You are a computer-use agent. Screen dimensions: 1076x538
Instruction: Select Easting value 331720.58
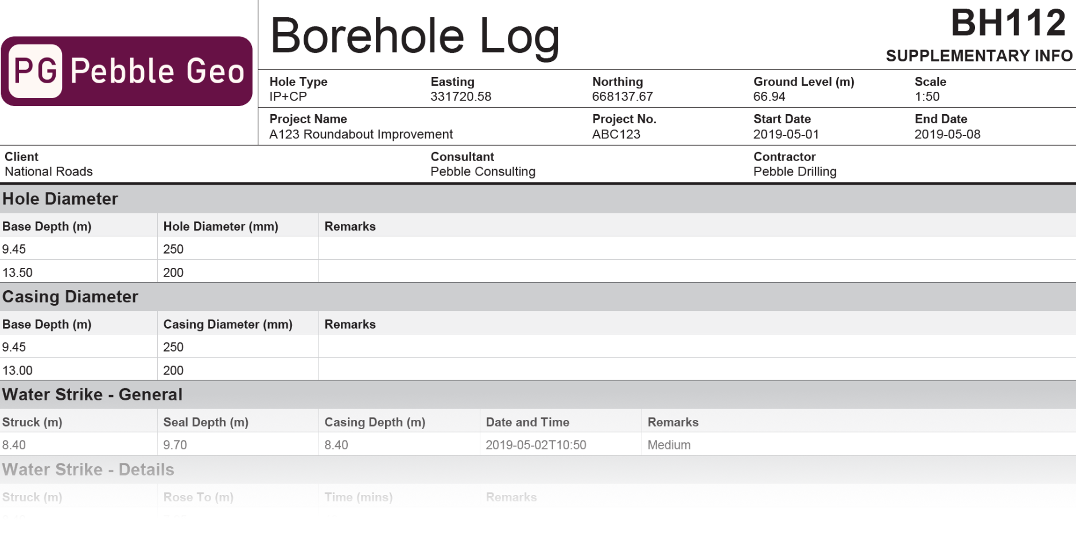point(461,97)
